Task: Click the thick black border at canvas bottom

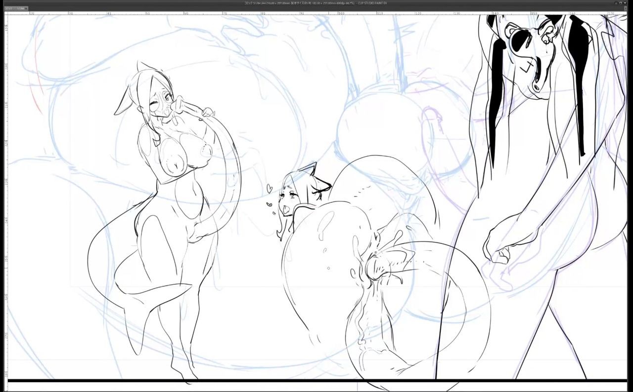Action: (x=316, y=380)
